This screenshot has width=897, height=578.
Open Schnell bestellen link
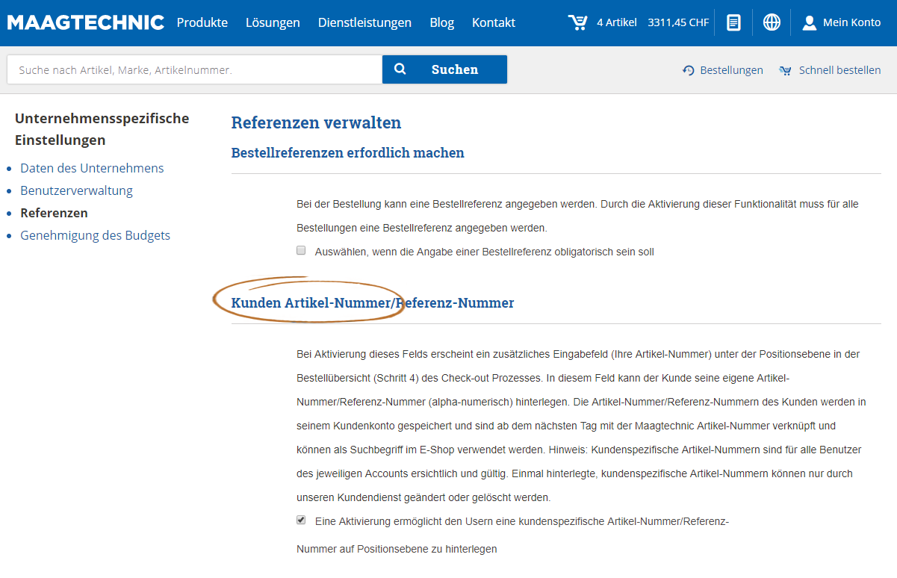839,70
